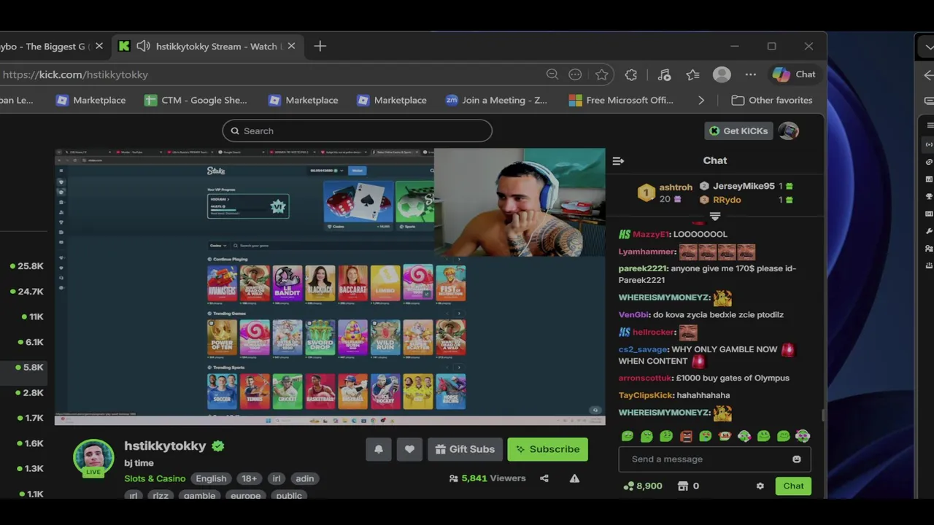Add this page to favorites star
Viewport: 934px width, 525px height.
(x=601, y=74)
